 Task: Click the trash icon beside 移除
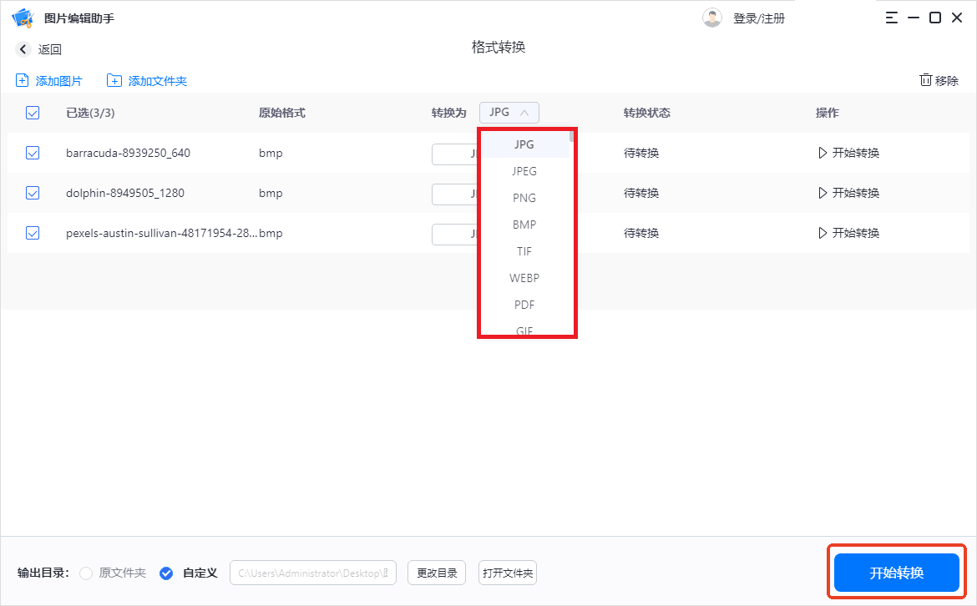click(925, 79)
